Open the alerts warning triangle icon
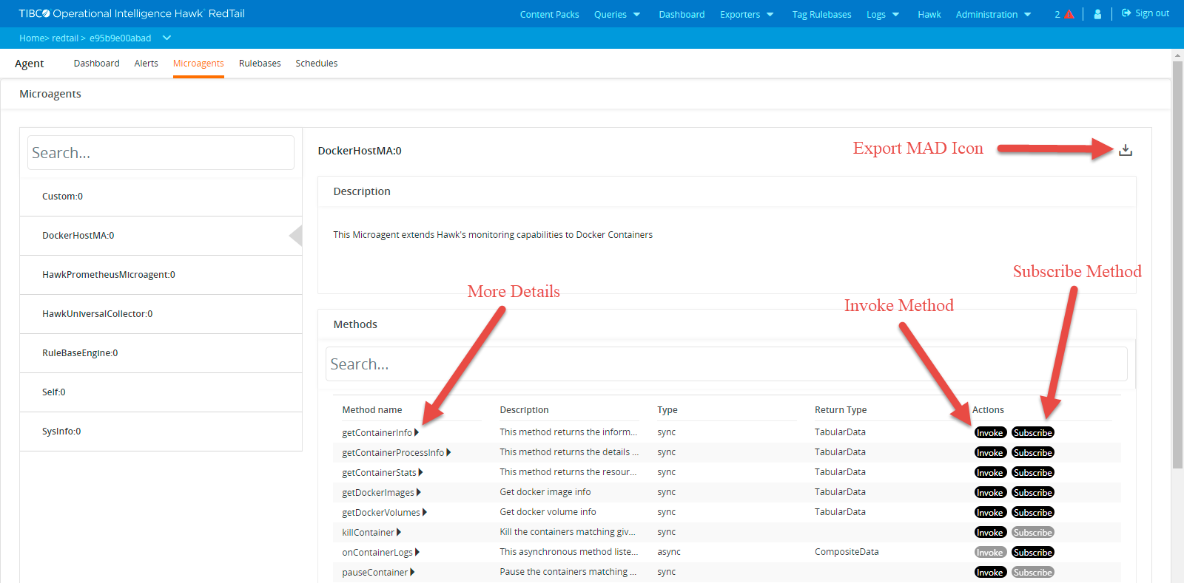Screen dimensions: 1184x583 tap(1069, 14)
